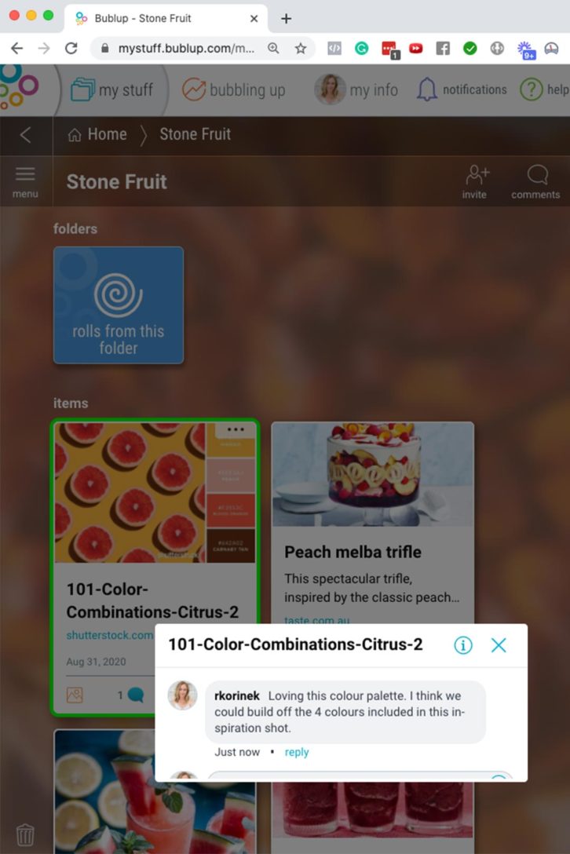Click the trash bin icon
The width and height of the screenshot is (570, 854).
[25, 834]
